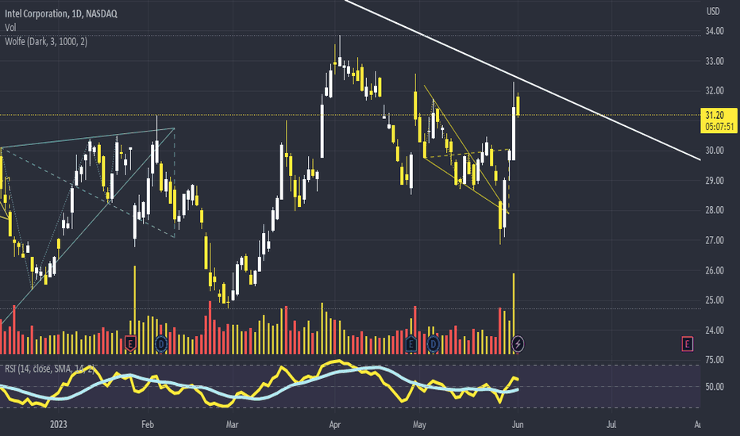The image size is (740, 436).
Task: Click the 50.00 RSI axis label
Action: coord(715,387)
